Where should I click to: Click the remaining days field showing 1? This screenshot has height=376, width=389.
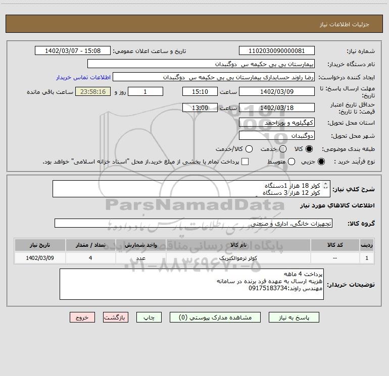coord(145,91)
